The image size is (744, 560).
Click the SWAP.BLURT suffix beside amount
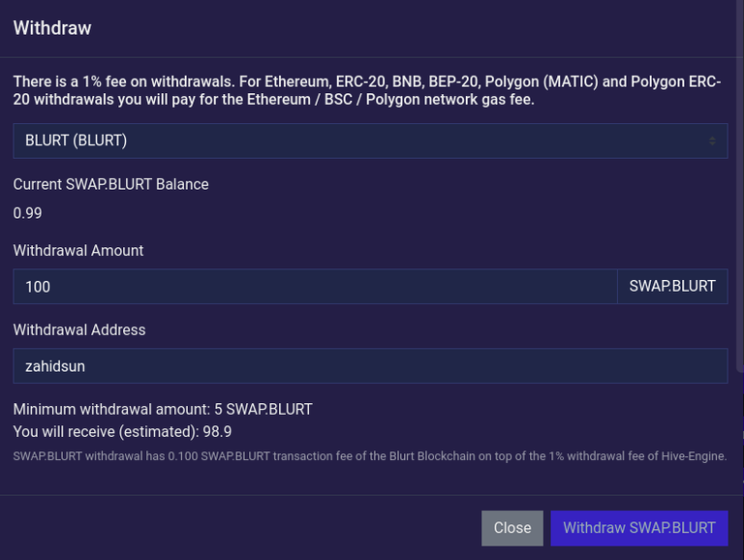(672, 286)
